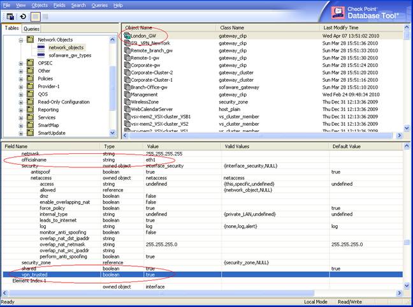Click the Policies folder icon
Screen dimensions: 413x307
[31, 79]
